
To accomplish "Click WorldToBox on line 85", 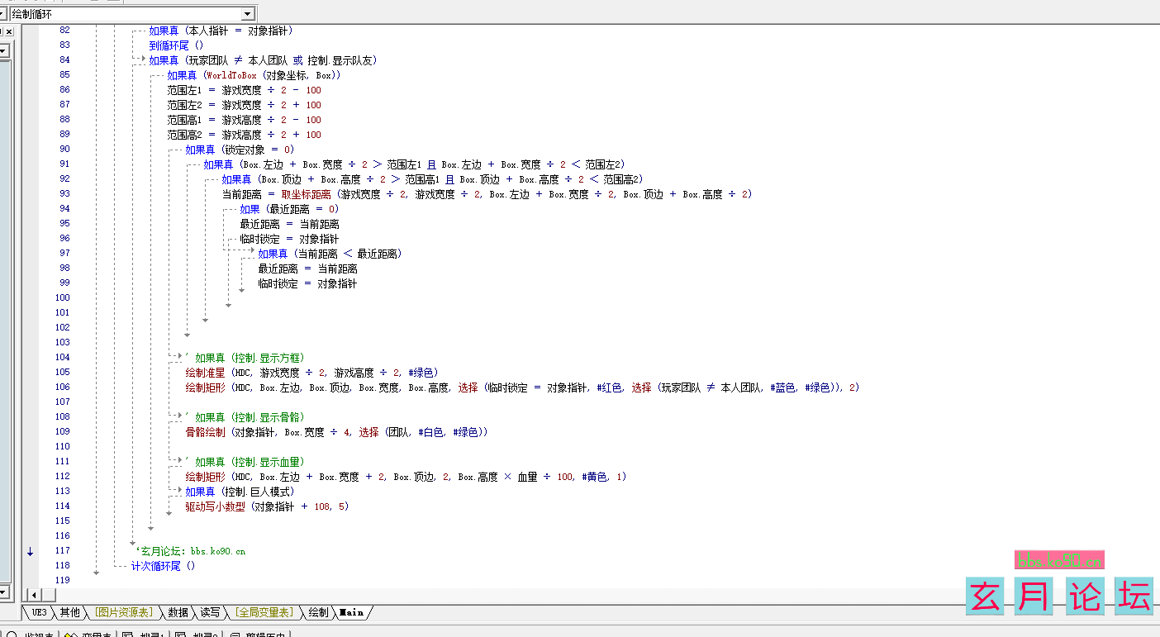I will tap(231, 75).
